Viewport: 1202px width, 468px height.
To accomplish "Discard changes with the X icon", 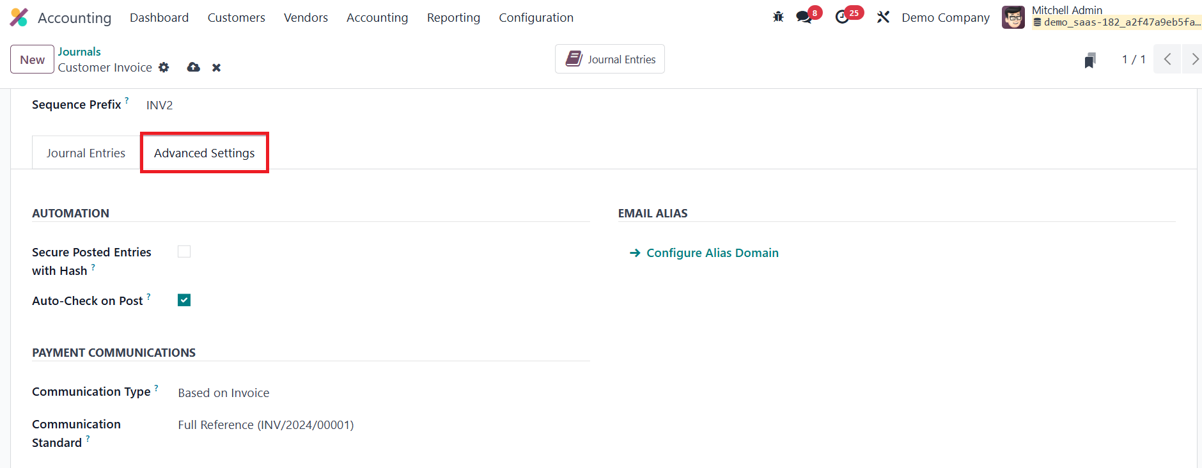I will (217, 68).
